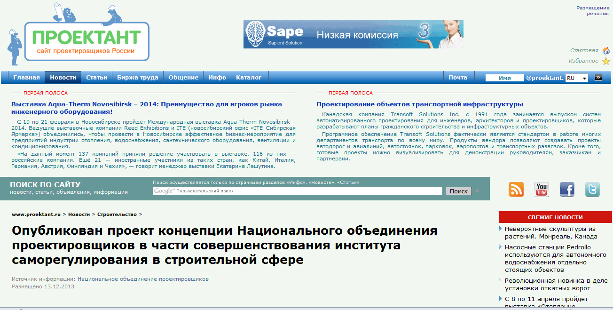This screenshot has height=310, width=613.
Task: Click the Google site search field
Action: [x=296, y=191]
